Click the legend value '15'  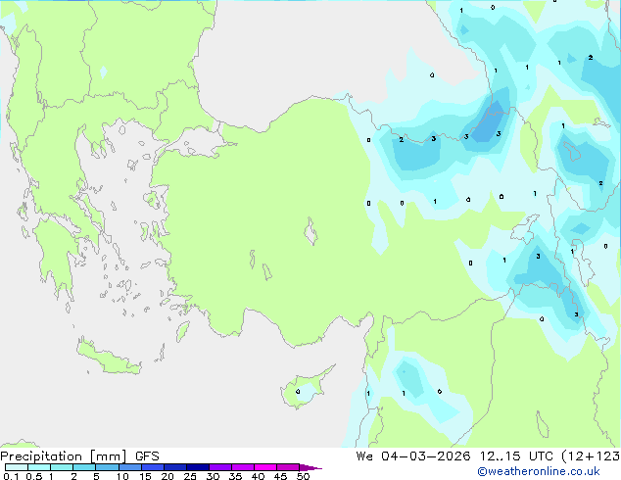[x=145, y=476]
